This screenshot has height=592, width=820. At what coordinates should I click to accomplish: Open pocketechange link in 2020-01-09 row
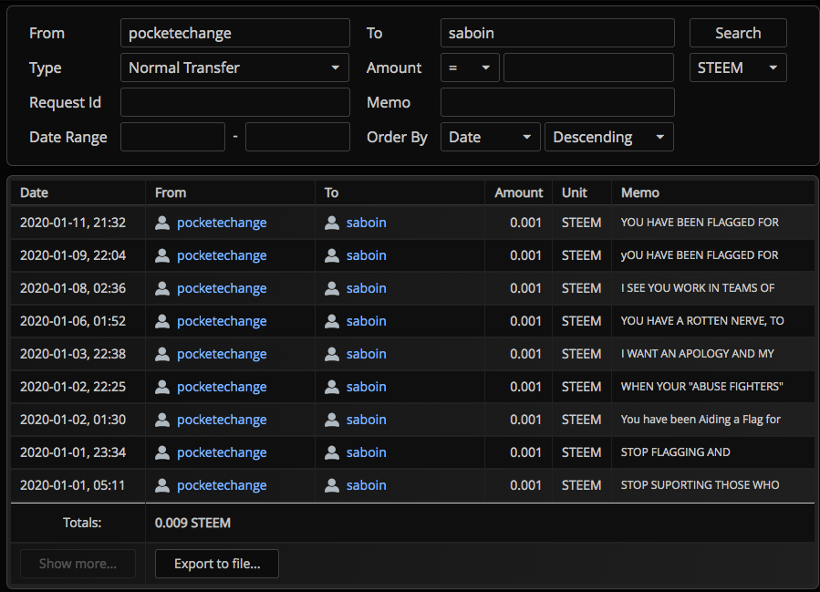[222, 255]
